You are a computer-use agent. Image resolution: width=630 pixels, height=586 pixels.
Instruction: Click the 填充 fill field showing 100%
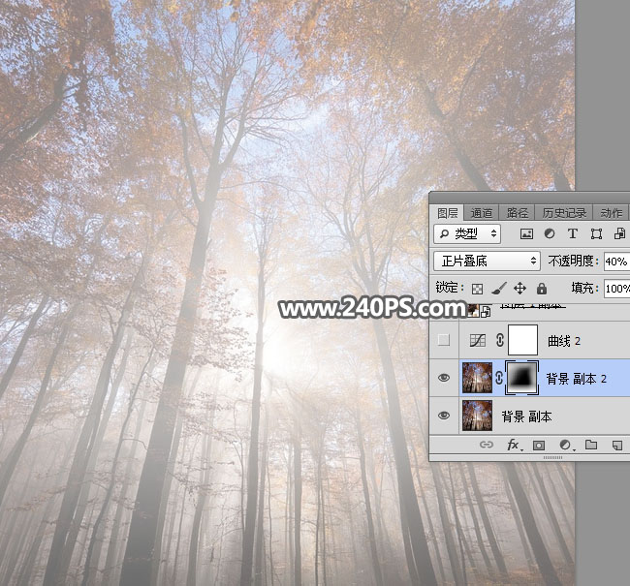click(x=616, y=289)
